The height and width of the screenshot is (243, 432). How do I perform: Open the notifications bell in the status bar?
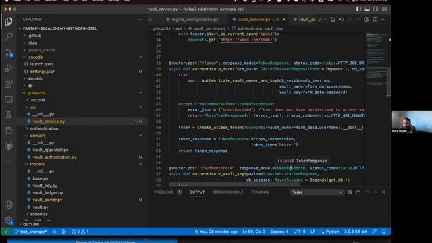(384, 232)
